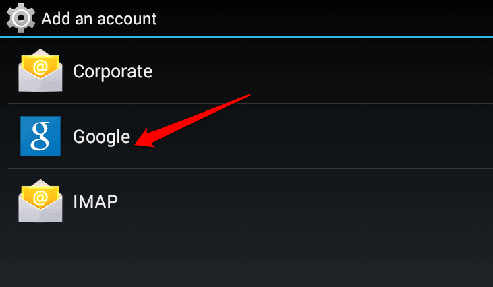Click the word 'Add' in the header
This screenshot has width=493, height=287.
click(56, 19)
